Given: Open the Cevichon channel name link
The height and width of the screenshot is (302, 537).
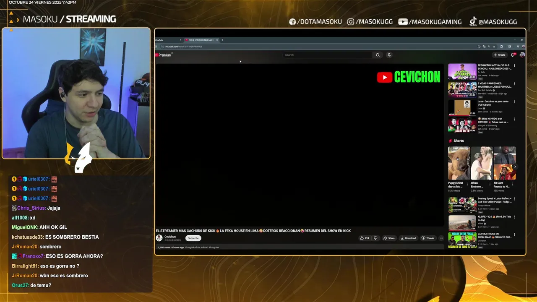Looking at the screenshot, I should tap(170, 237).
